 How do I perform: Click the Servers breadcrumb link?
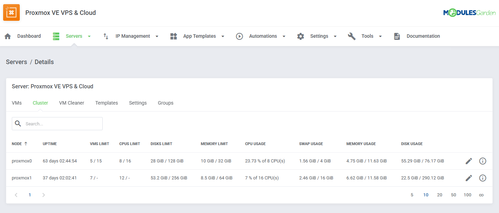pyautogui.click(x=16, y=62)
